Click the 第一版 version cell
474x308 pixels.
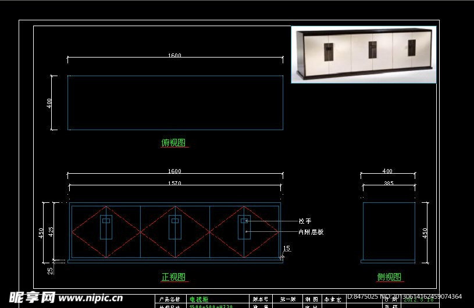288,299
